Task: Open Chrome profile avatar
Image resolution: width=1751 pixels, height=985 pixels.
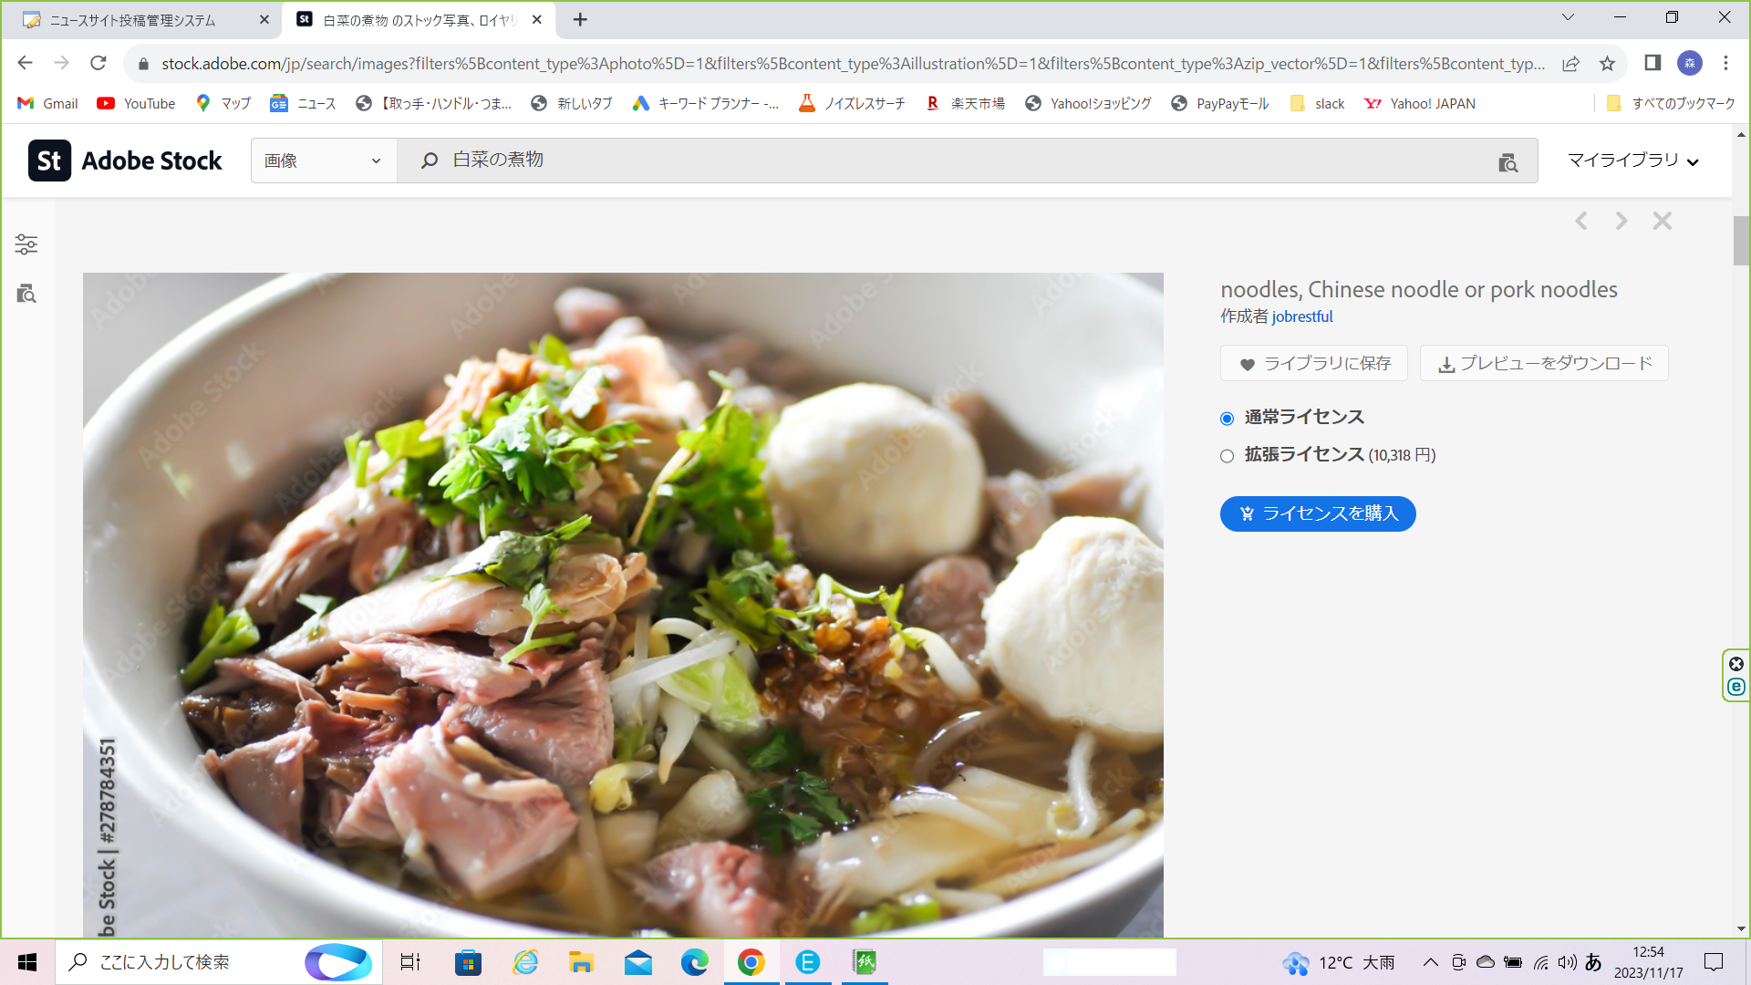Action: (x=1690, y=63)
